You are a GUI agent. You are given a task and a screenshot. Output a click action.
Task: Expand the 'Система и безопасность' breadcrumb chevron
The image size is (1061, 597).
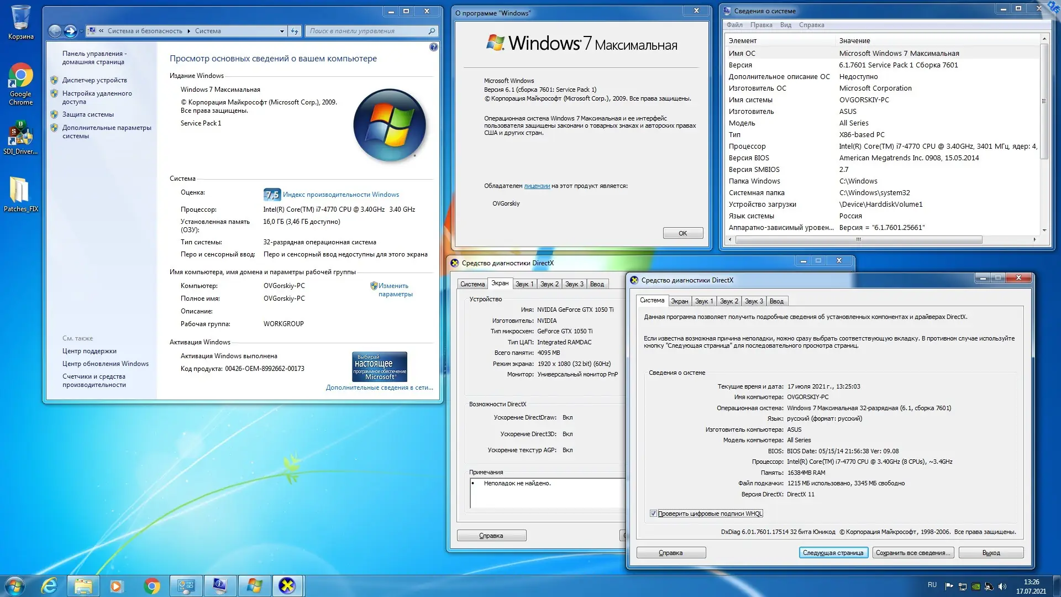[x=188, y=31]
